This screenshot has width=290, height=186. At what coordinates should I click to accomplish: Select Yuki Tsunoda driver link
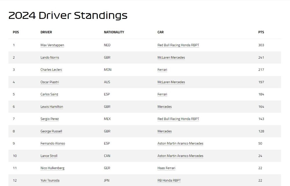[50, 180]
